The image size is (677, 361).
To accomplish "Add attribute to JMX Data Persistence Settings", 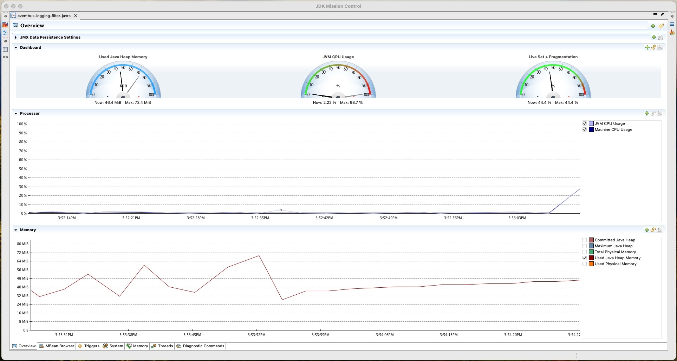I will 653,37.
